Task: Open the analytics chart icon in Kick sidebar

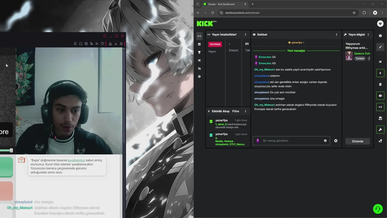Action: click(199, 44)
